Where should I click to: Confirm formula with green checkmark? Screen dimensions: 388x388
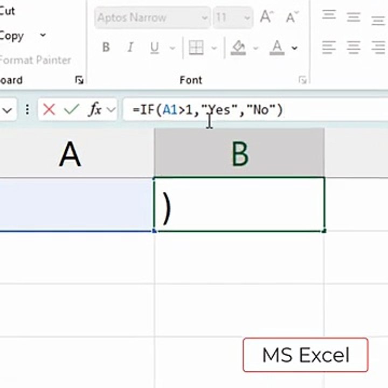[72, 109]
